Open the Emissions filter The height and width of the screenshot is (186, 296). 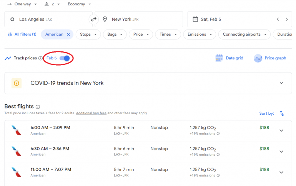coord(199,35)
